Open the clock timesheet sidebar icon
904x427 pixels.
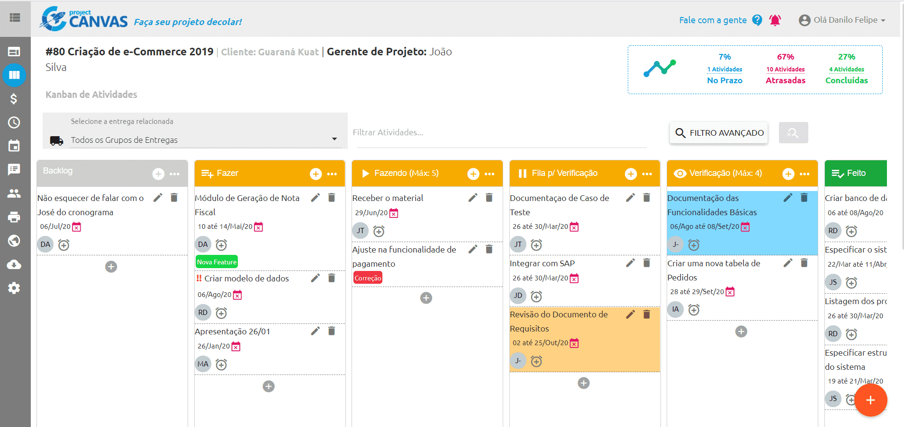pyautogui.click(x=14, y=122)
